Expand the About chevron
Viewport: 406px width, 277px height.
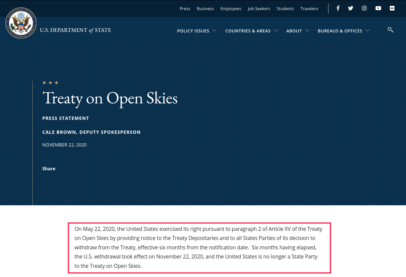point(307,30)
